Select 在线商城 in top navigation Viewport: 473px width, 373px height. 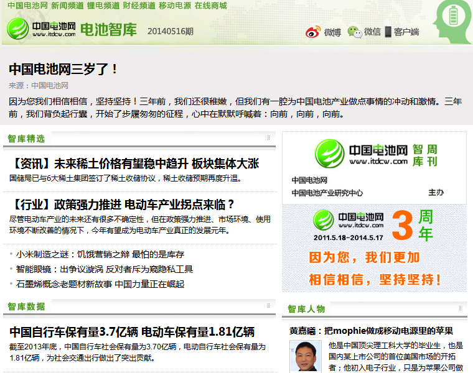click(x=210, y=6)
